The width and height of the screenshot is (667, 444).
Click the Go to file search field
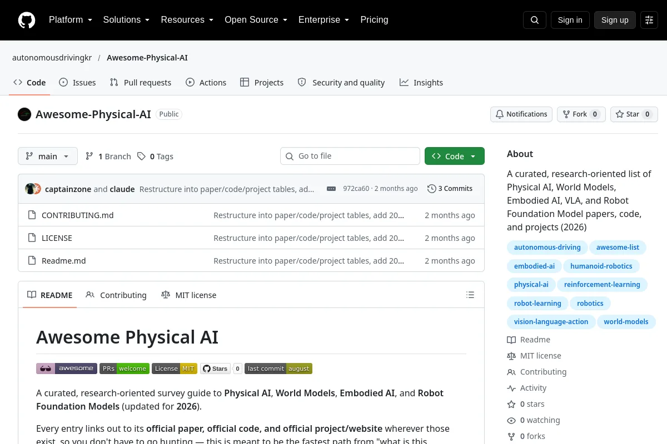pos(350,157)
